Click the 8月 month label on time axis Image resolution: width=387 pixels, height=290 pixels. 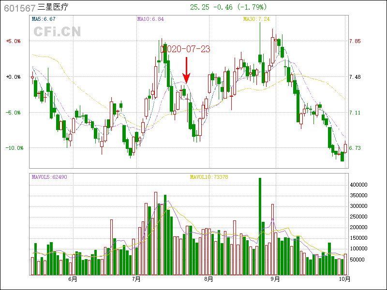pos(208,279)
